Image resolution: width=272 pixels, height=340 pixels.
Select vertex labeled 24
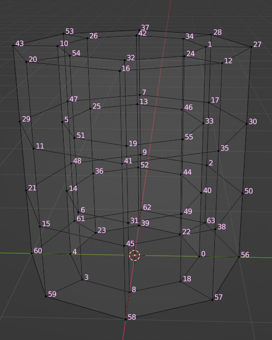pyautogui.click(x=184, y=56)
